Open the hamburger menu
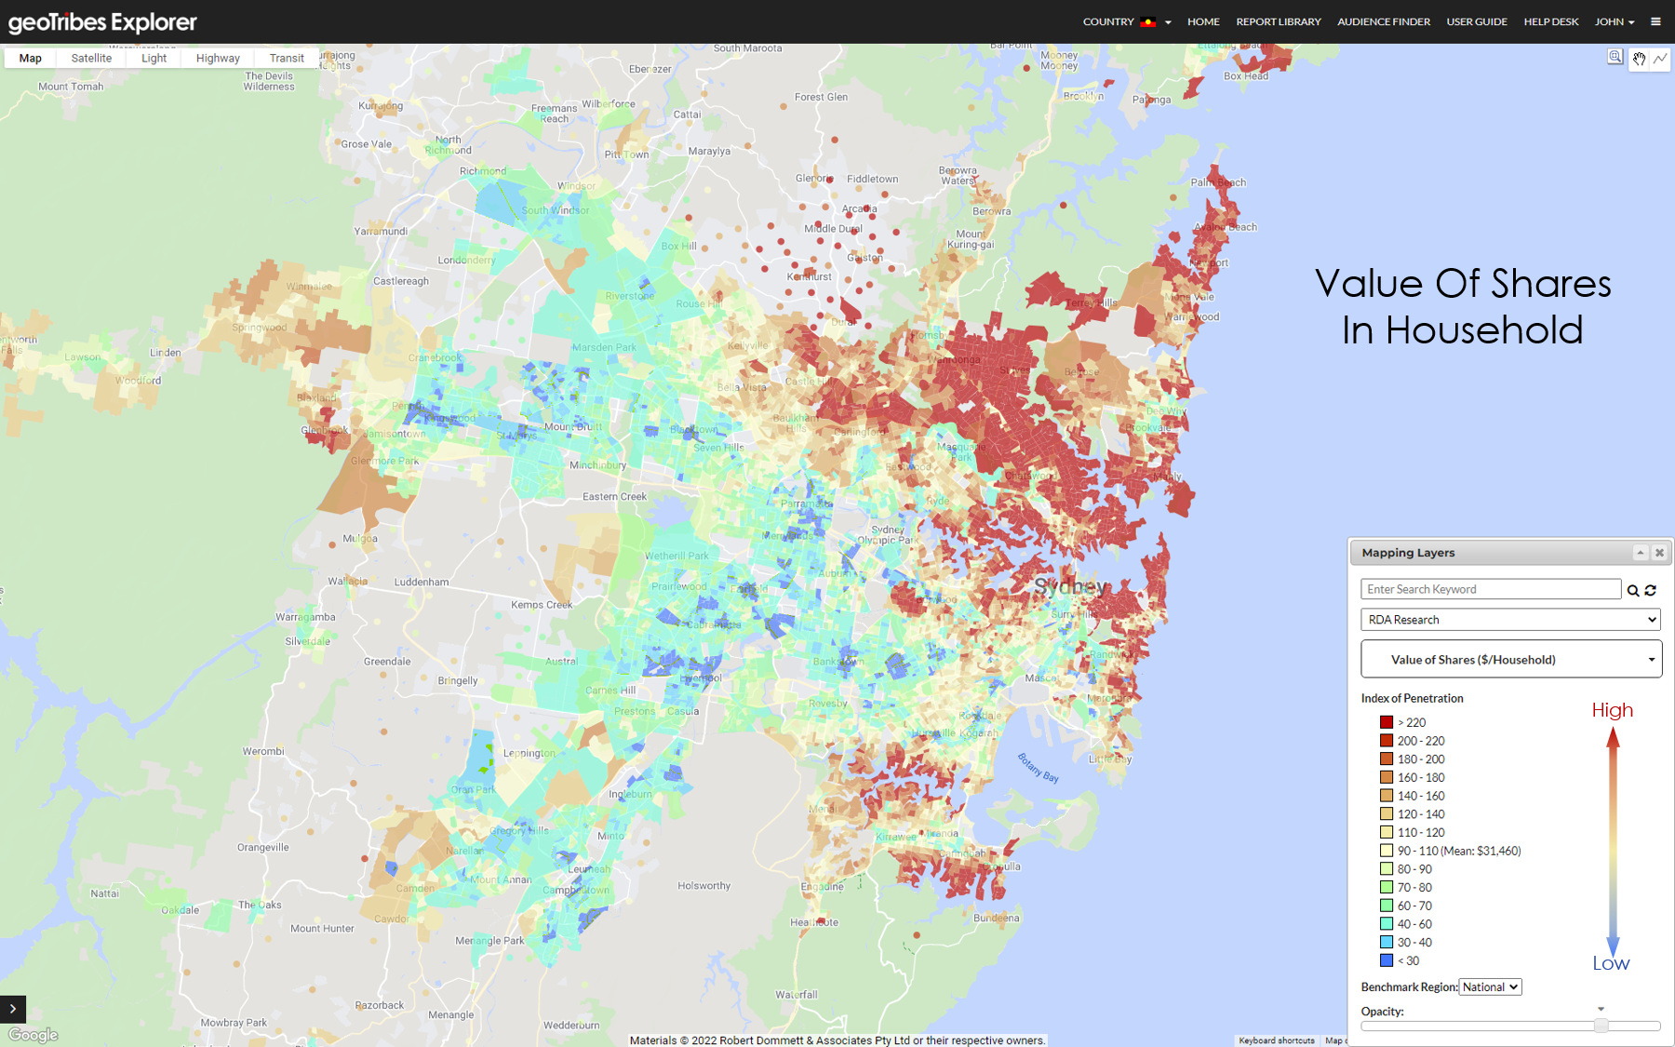The height and width of the screenshot is (1047, 1675). click(1656, 21)
